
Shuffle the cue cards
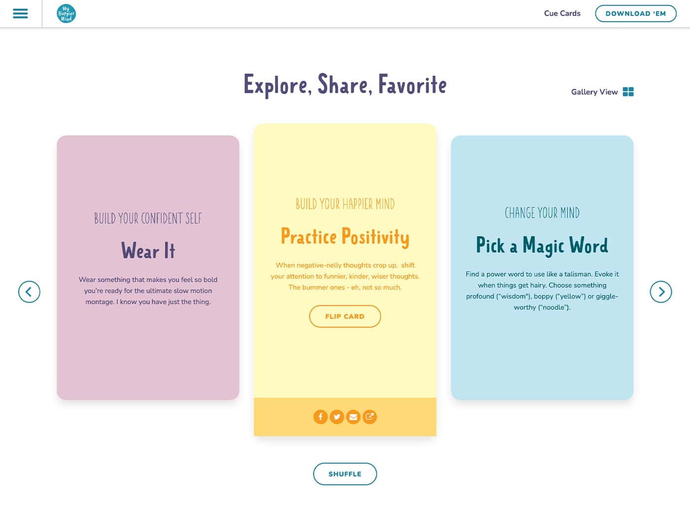point(345,474)
